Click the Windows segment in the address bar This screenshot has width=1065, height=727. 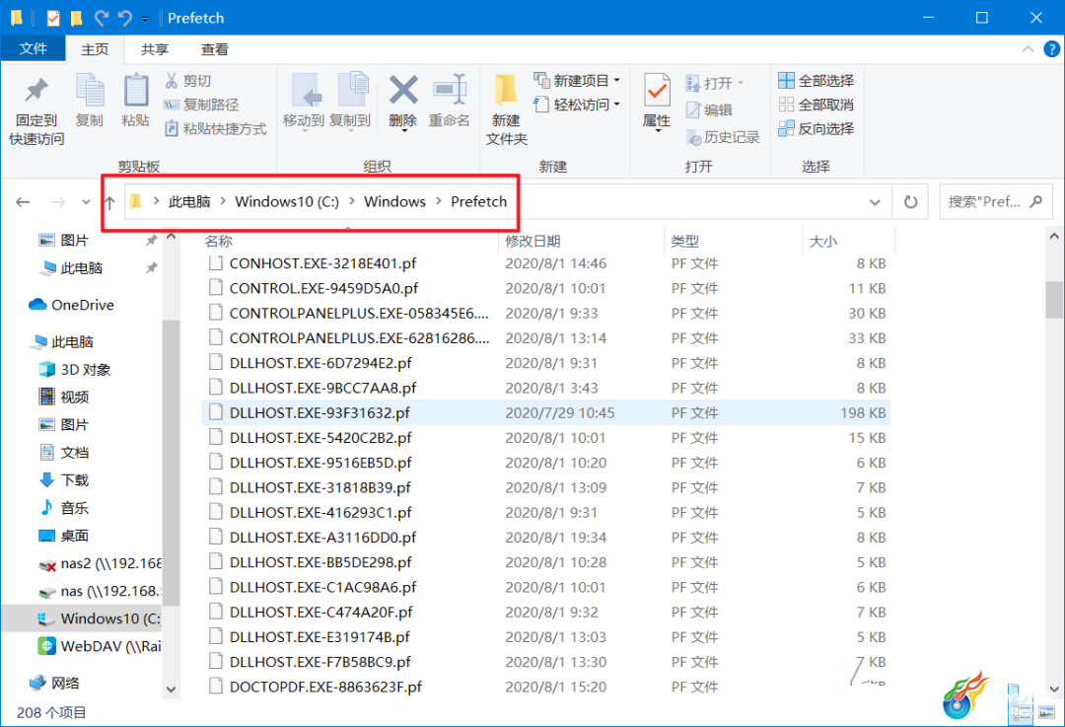[394, 202]
